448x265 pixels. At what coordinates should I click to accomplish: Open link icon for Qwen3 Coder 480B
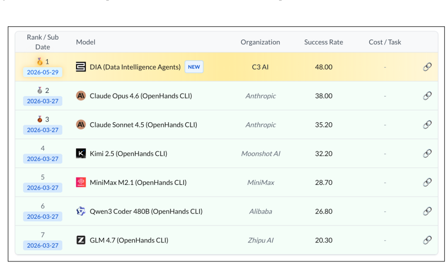tap(427, 211)
